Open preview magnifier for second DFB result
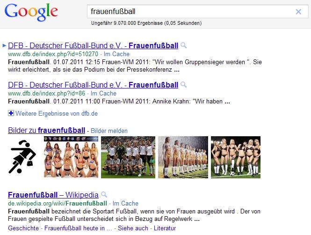The height and width of the screenshot is (235, 311). [184, 85]
